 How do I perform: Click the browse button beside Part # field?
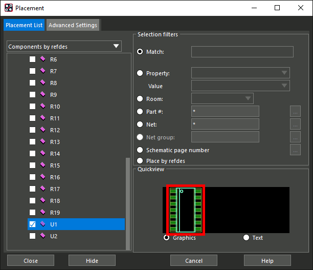click(x=295, y=111)
